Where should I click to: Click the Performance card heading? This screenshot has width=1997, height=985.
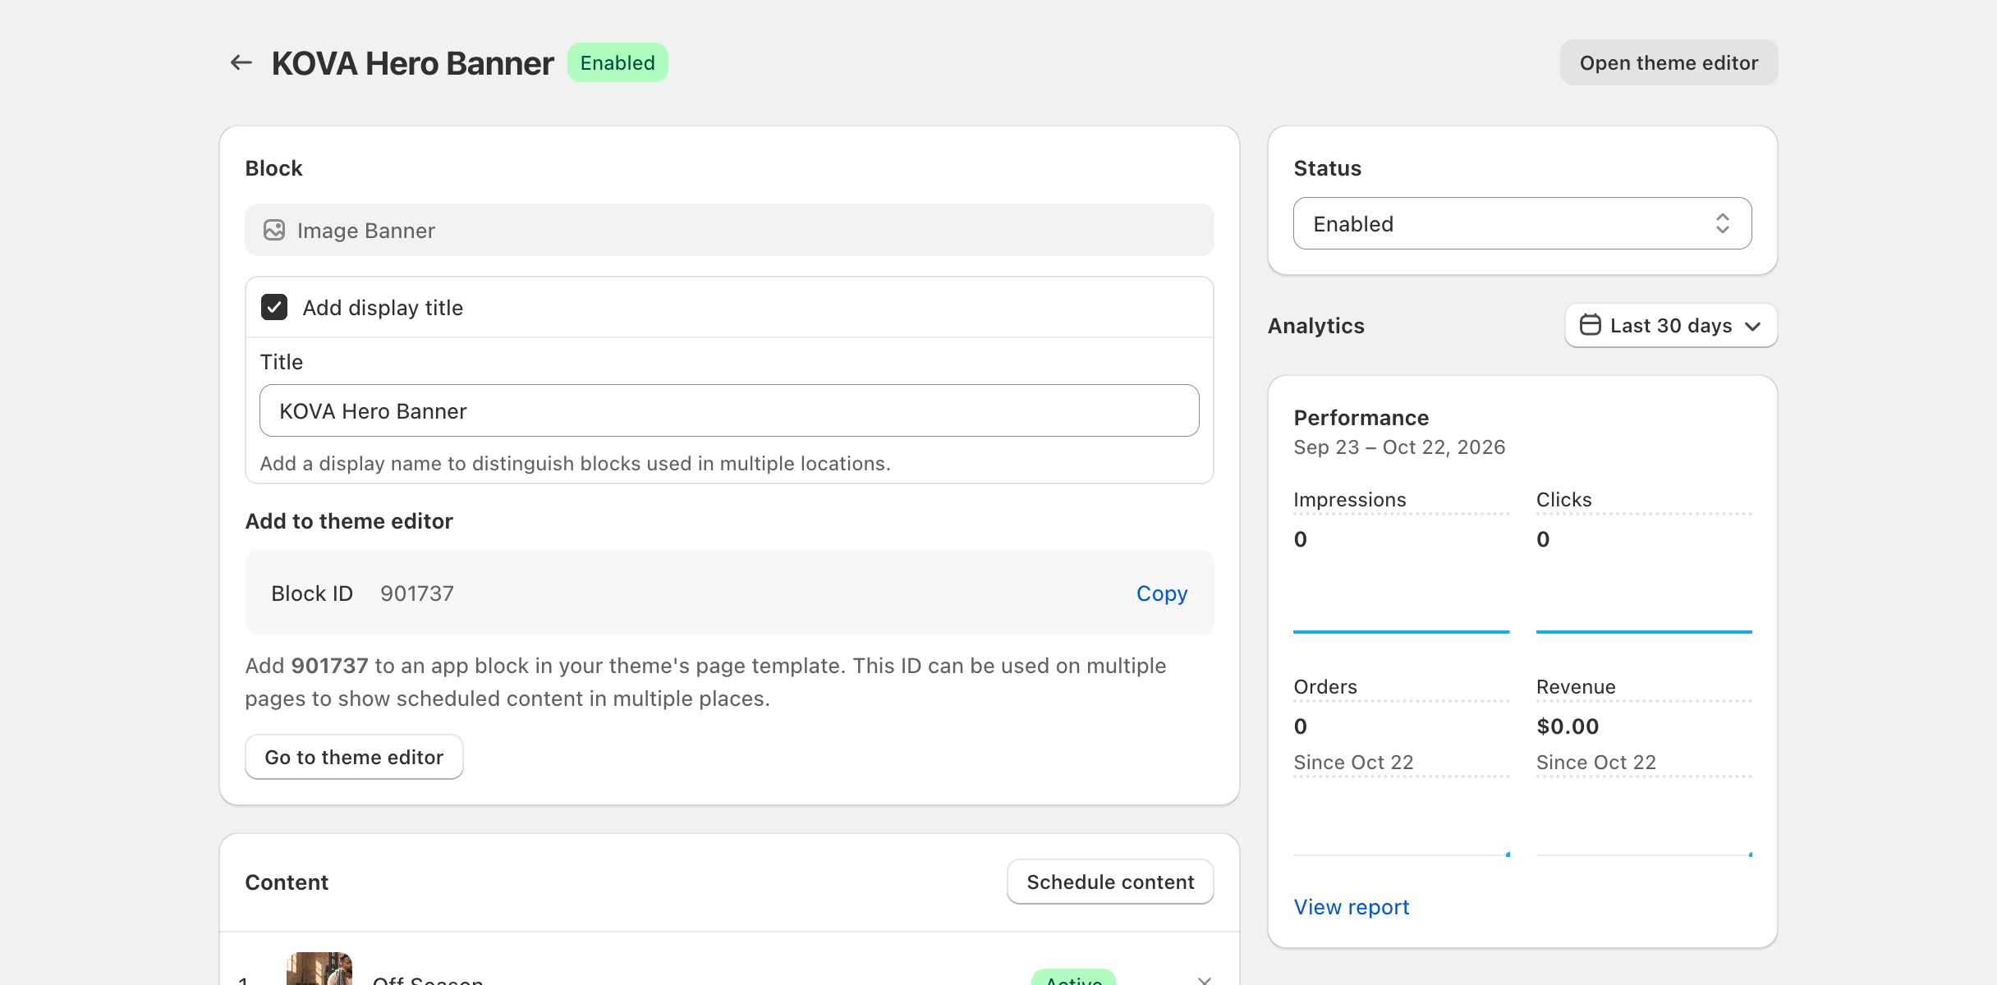1361,417
